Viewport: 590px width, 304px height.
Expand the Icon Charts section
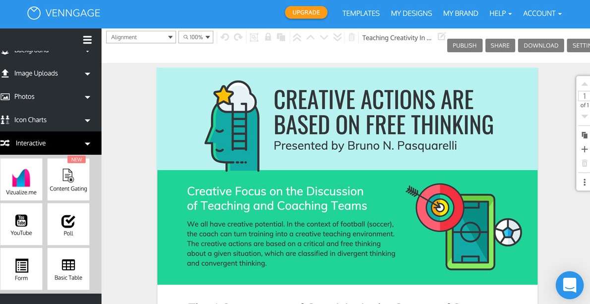[x=51, y=120]
